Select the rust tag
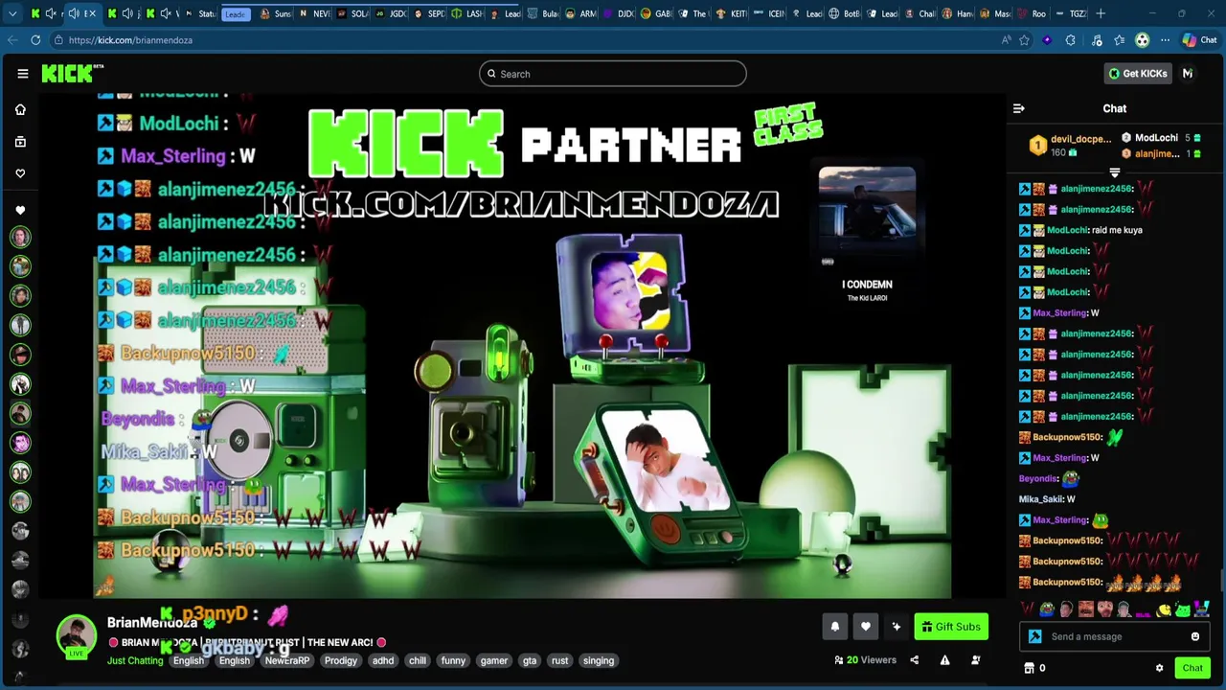The image size is (1226, 690). point(560,660)
